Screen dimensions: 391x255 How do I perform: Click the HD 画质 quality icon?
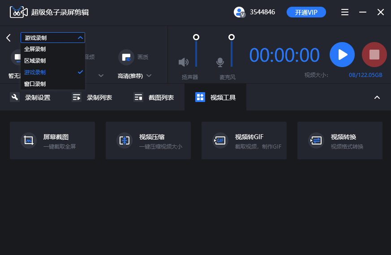[126, 57]
